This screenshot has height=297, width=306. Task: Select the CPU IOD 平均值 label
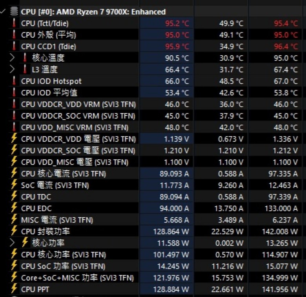[49, 93]
